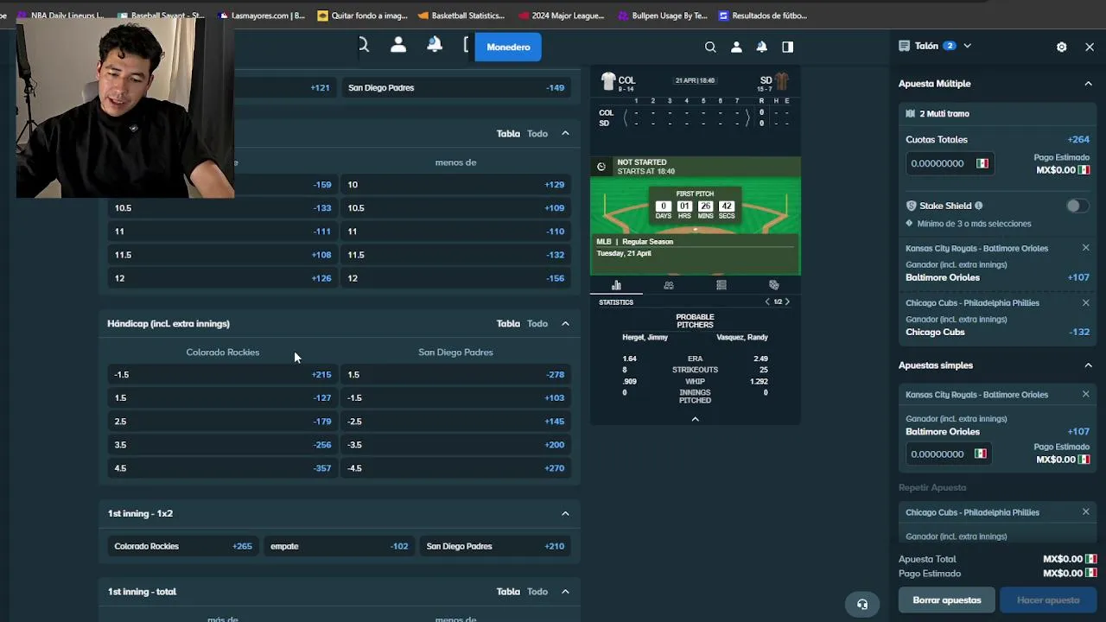
Task: Bet Colorado Rockies 4.5 at -357
Action: click(x=223, y=468)
